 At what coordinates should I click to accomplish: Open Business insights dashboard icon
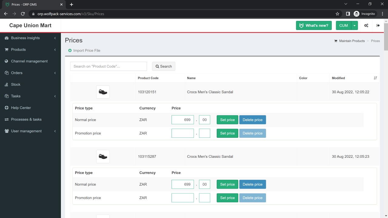(7, 38)
